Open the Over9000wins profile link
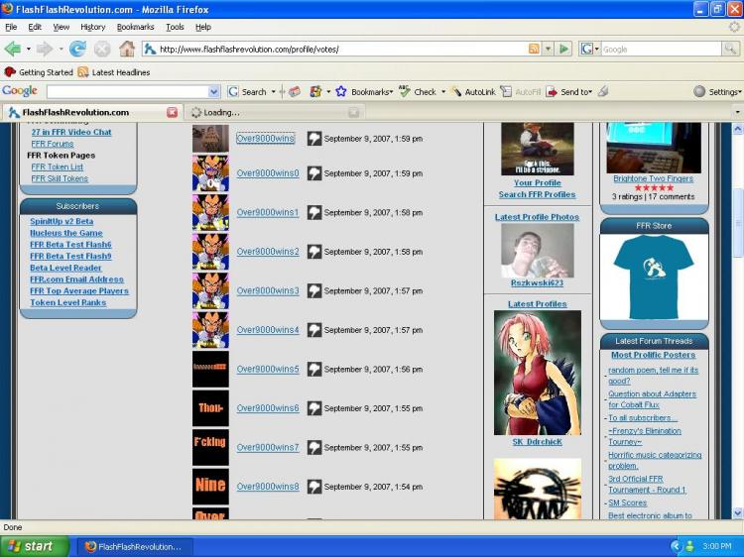 coord(265,139)
